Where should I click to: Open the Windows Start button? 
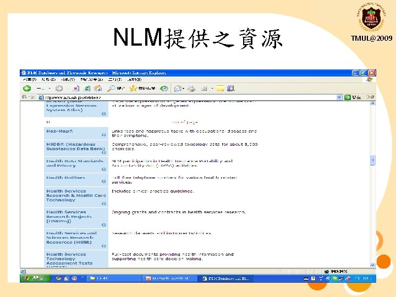35,278
